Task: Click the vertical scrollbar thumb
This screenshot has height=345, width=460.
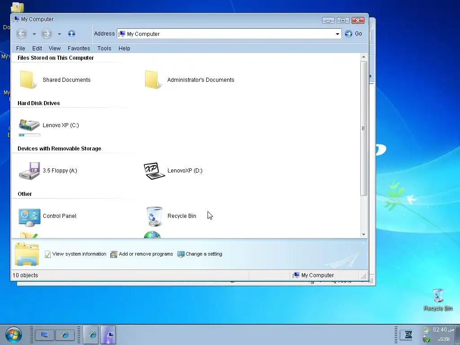Action: 364,128
